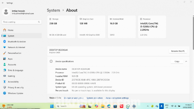Open Advanced system settings link
The height and width of the screenshot is (109, 194).
click(x=117, y=98)
